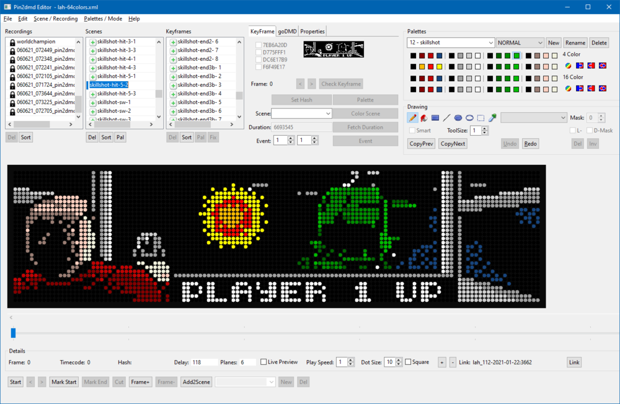
Task: Select the paint bucket fill tool
Action: click(424, 118)
